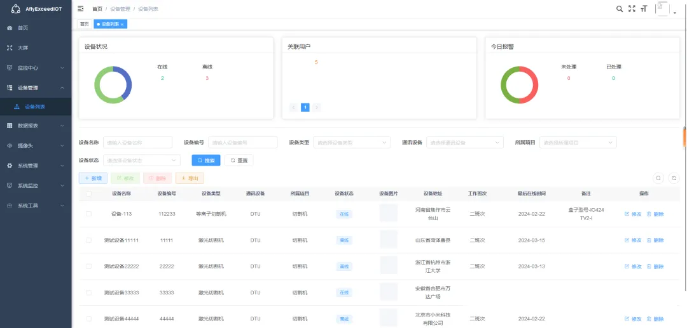Image resolution: width=687 pixels, height=328 pixels.
Task: Open the font size setting icon
Action: click(x=644, y=9)
